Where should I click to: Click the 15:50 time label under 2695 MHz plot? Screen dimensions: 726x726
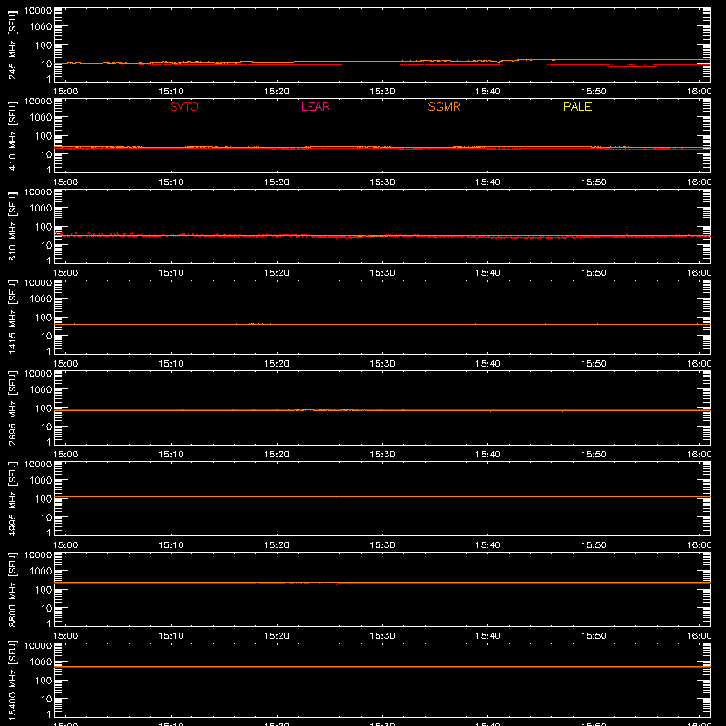[594, 455]
